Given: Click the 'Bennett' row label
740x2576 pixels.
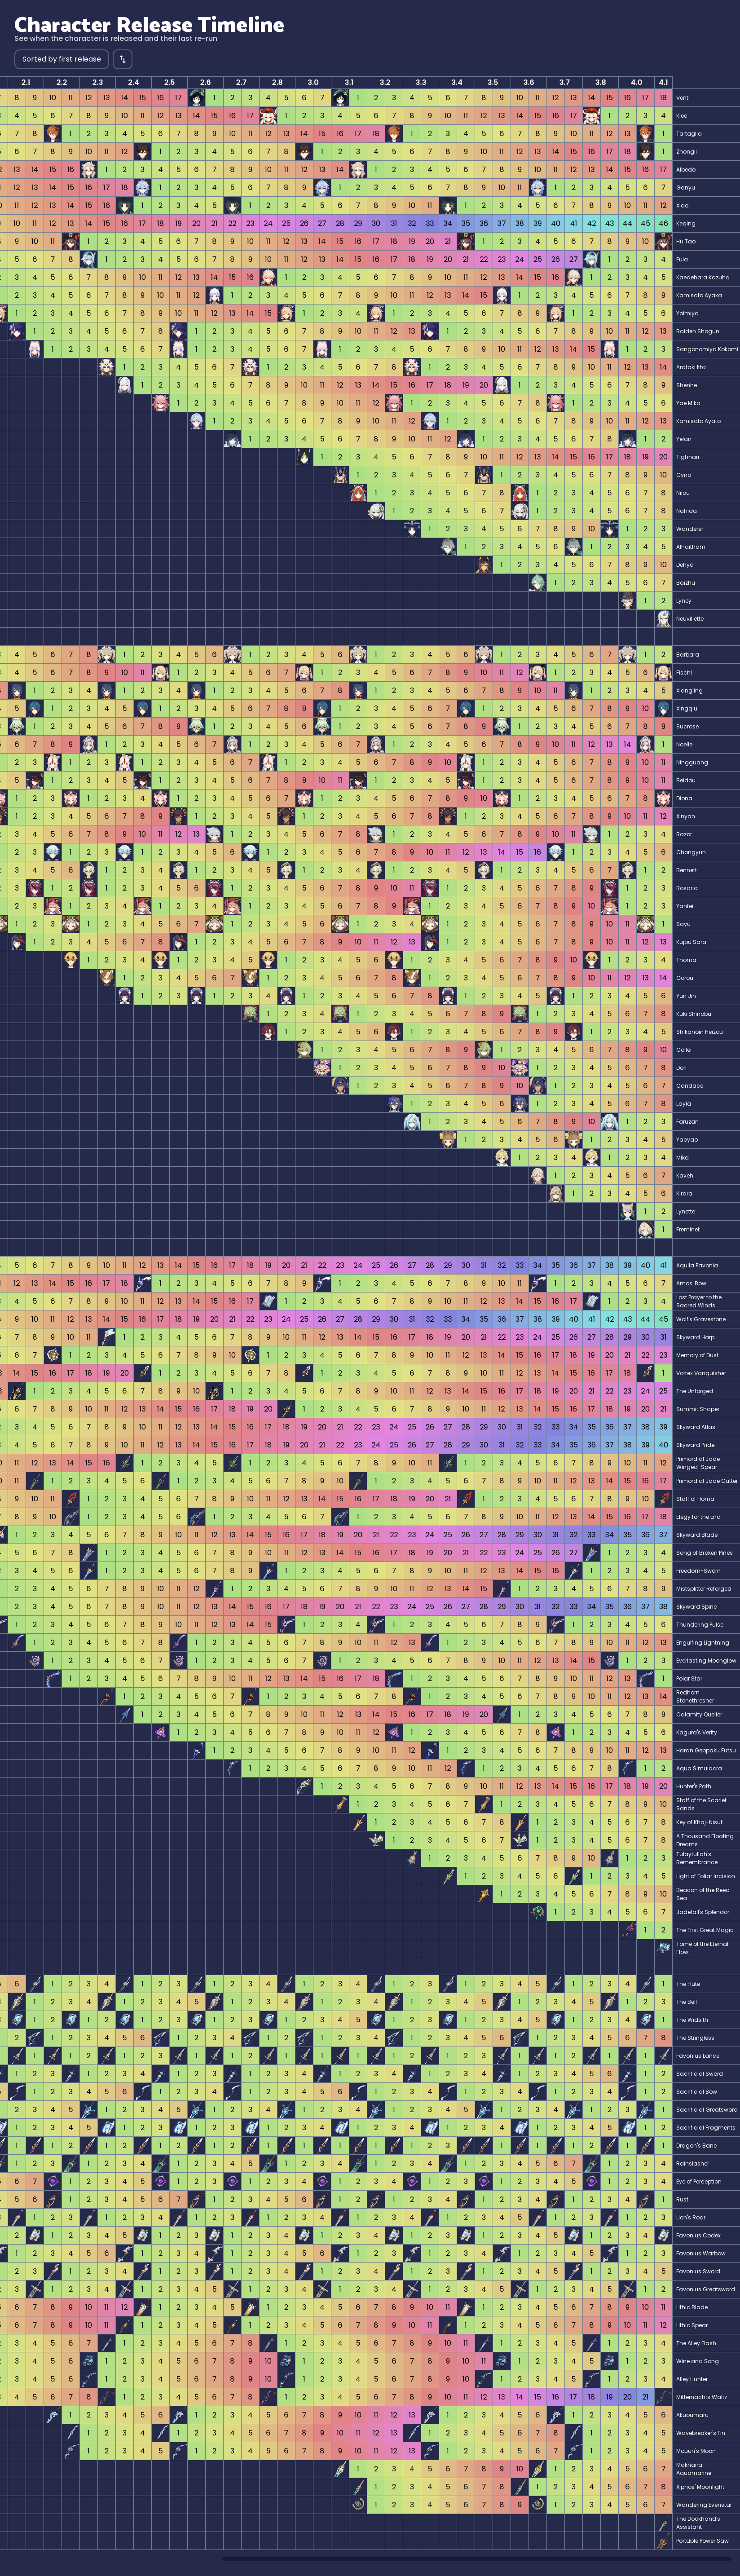Looking at the screenshot, I should click(687, 870).
